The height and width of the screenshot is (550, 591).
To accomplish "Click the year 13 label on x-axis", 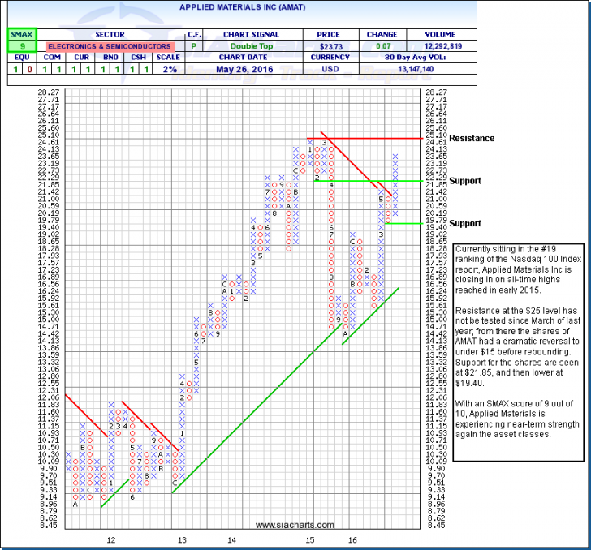I will click(x=183, y=539).
